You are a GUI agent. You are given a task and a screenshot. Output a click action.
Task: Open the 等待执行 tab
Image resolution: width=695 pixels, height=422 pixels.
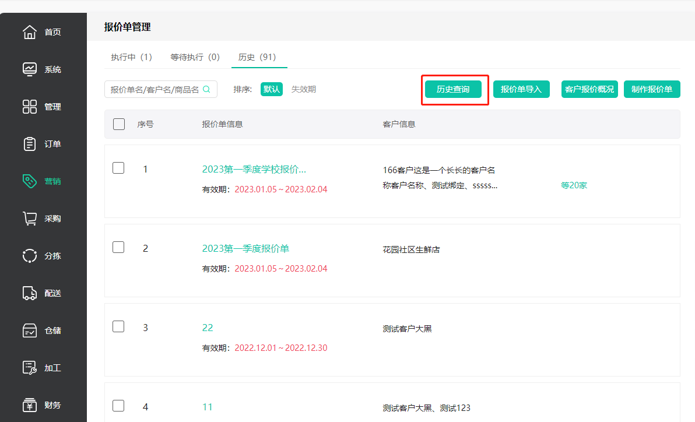coord(195,58)
